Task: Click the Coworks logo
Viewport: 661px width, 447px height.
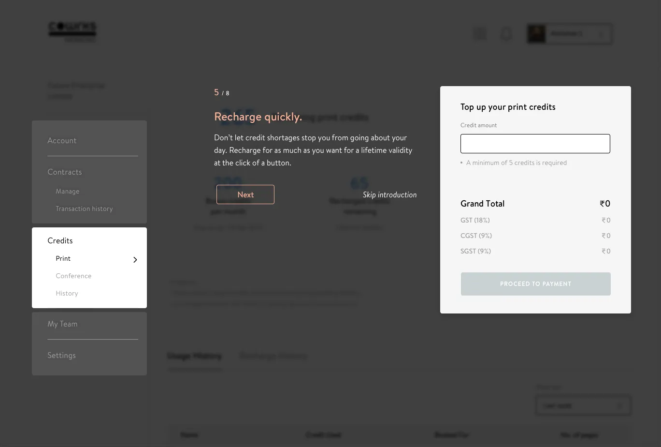Action: [72, 32]
